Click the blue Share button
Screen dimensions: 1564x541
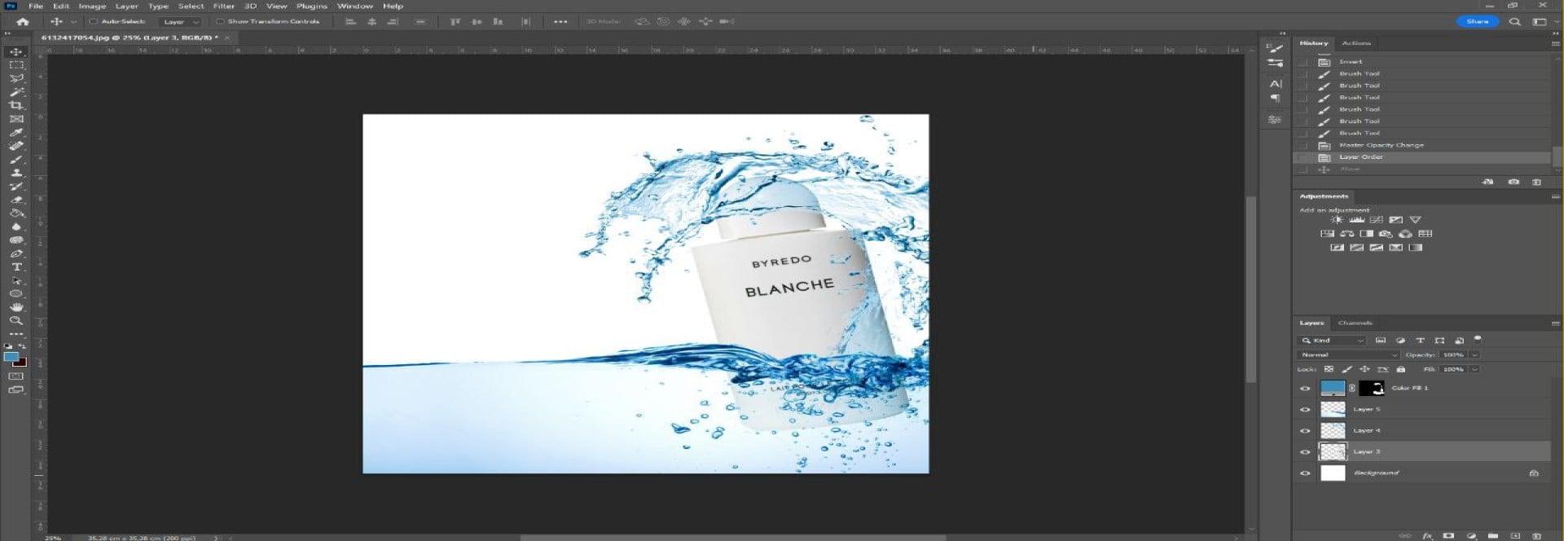[x=1478, y=22]
